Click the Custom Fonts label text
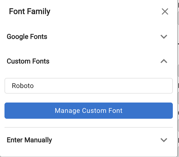This screenshot has height=157, width=179. (28, 61)
